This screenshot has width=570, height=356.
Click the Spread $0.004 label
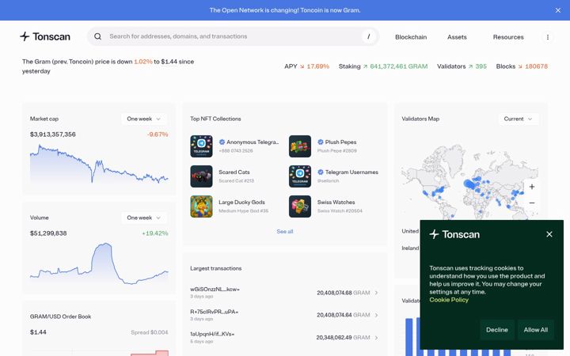[150, 332]
